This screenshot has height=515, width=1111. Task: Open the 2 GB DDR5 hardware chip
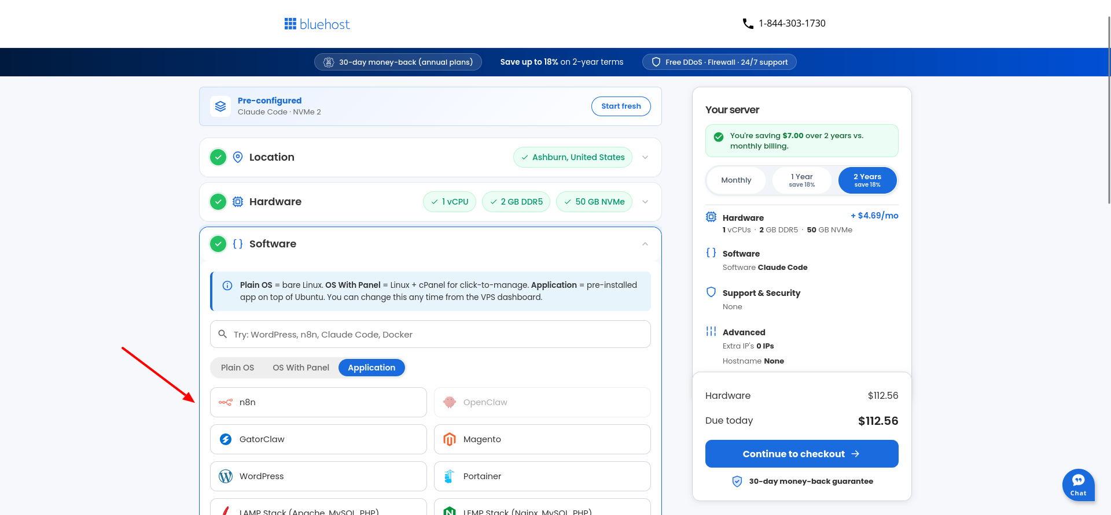pos(516,202)
